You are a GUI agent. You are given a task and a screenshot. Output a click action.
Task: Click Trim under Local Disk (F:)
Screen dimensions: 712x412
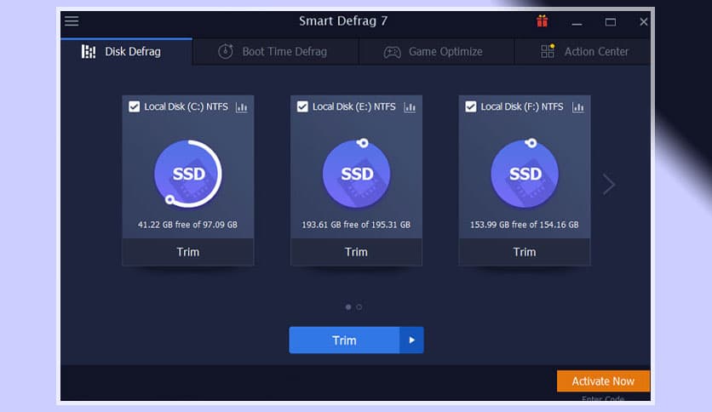525,252
